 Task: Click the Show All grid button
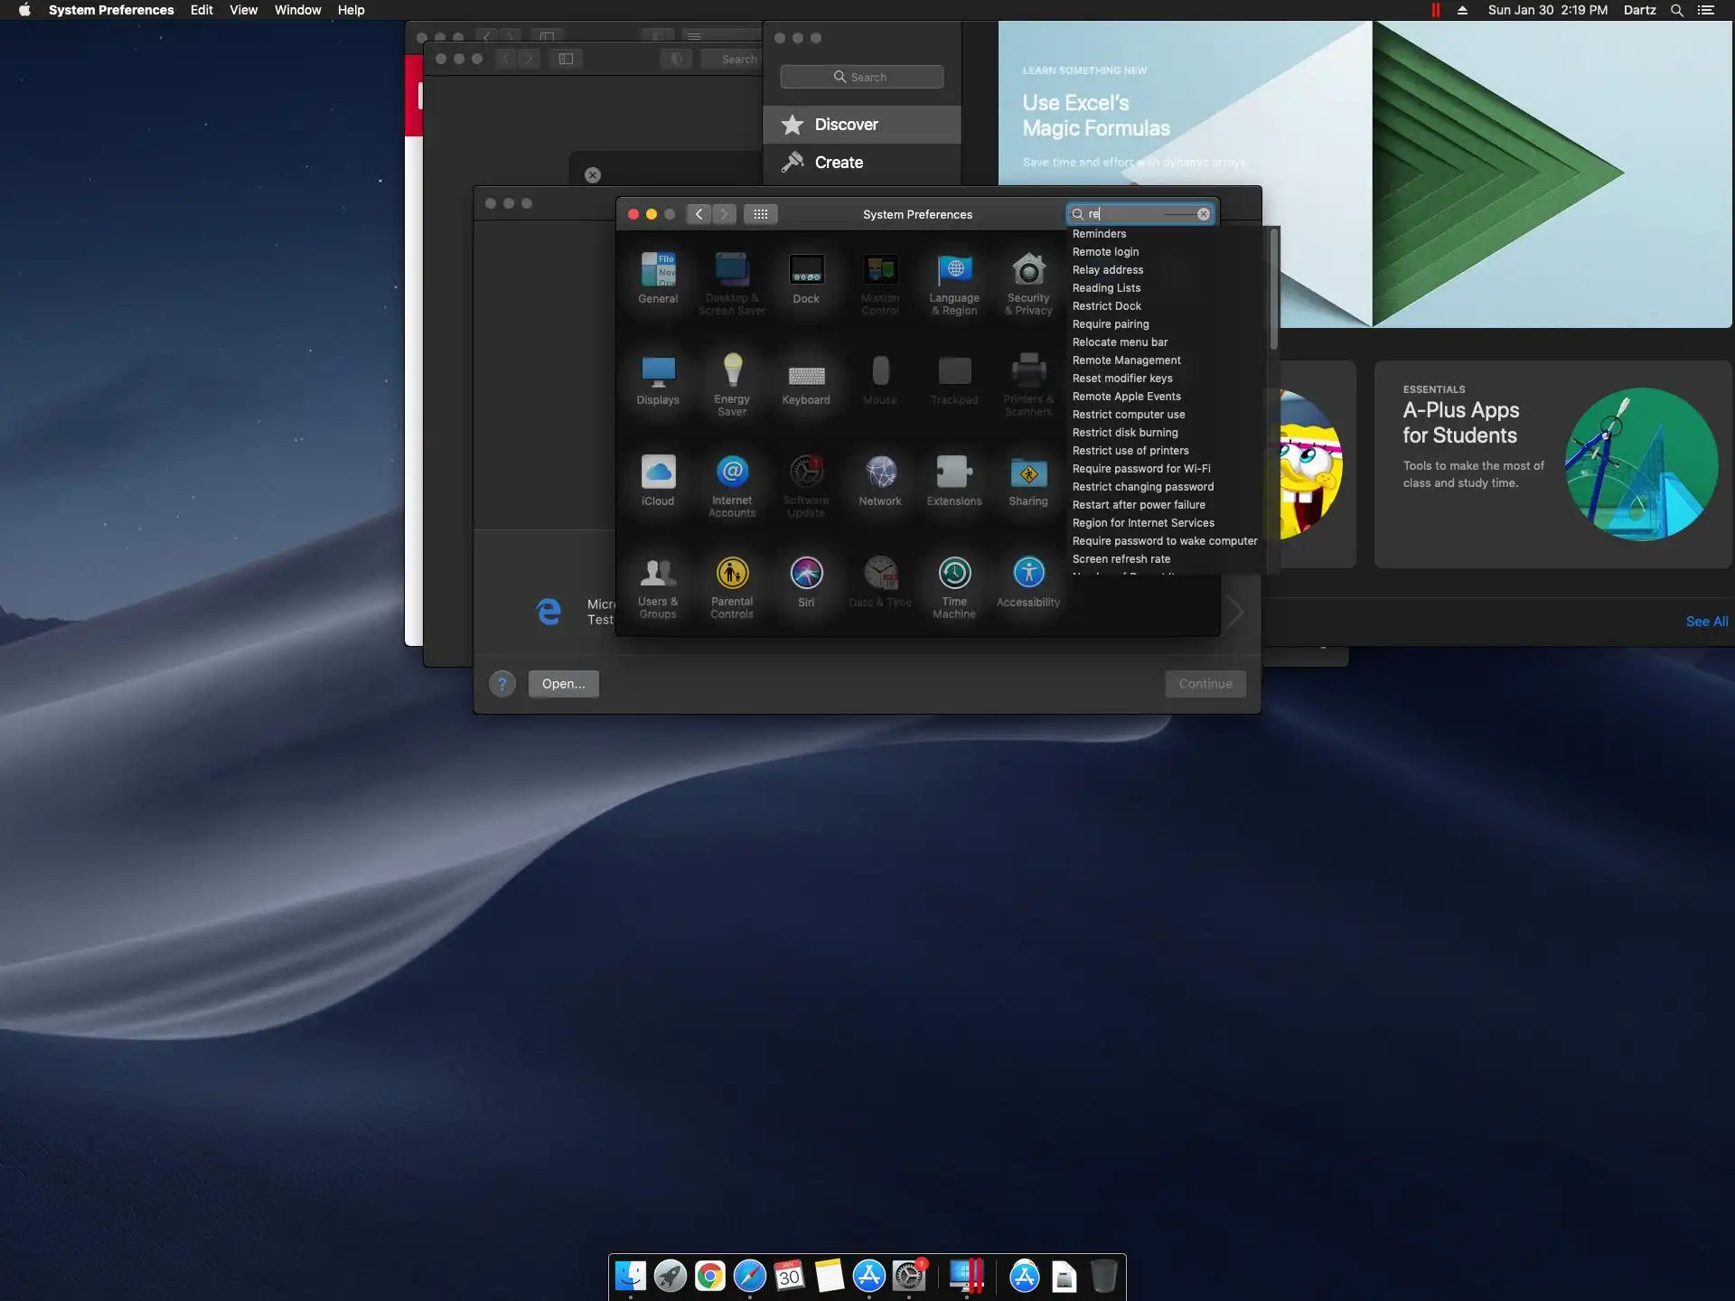point(761,214)
